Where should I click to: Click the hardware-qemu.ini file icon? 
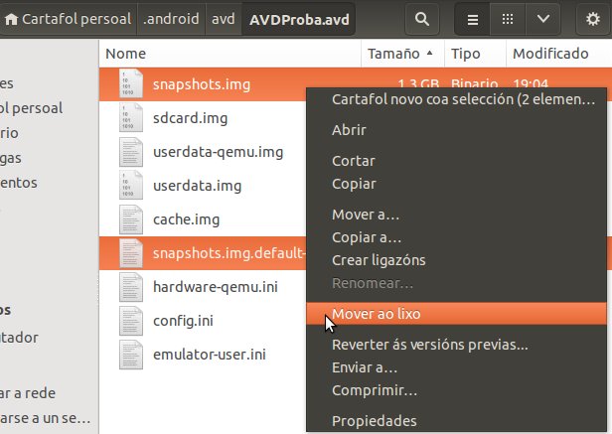(131, 287)
